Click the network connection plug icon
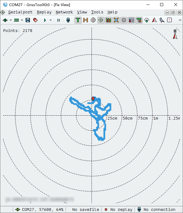This screenshot has width=183, height=213. (x=68, y=20)
